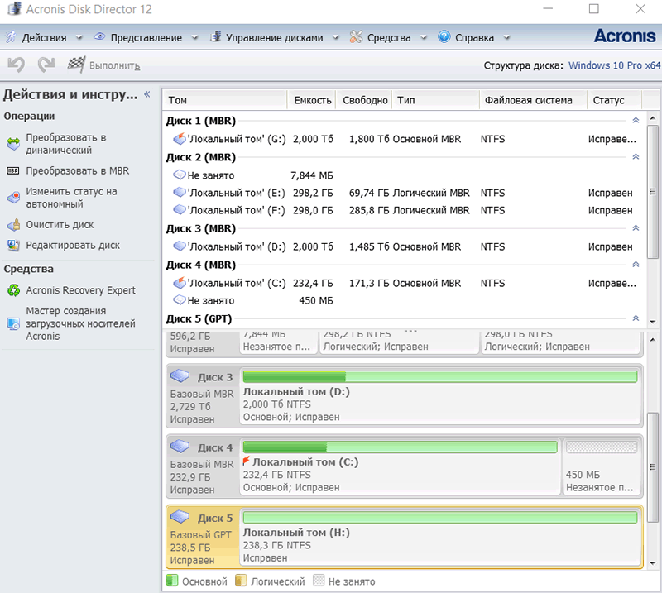Click Преобразовать в динамический operation

[x=66, y=144]
